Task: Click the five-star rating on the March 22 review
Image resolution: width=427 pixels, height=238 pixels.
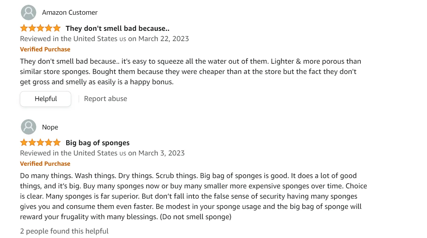Action: point(40,28)
